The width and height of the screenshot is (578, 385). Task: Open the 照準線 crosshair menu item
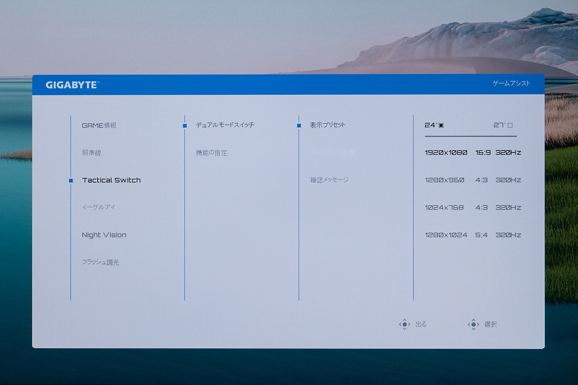click(x=92, y=153)
